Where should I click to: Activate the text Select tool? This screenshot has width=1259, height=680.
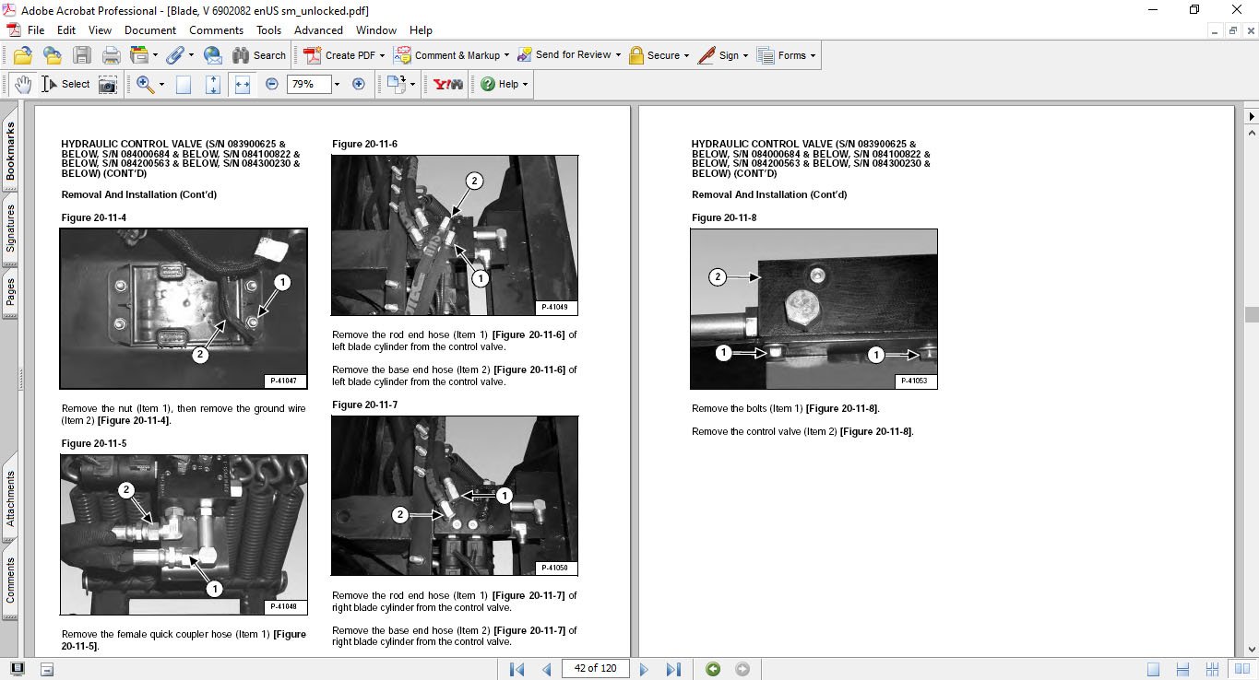[65, 84]
